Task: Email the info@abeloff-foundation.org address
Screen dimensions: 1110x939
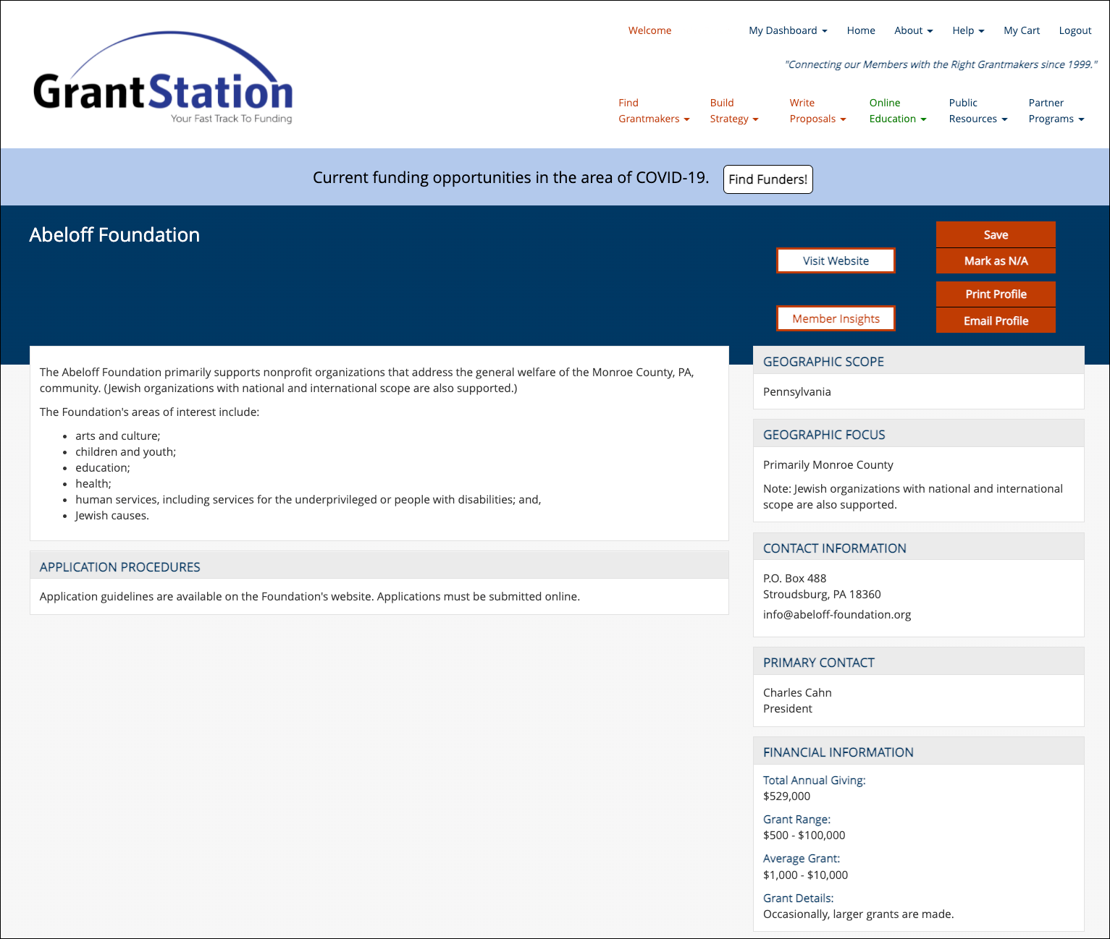Action: (837, 614)
